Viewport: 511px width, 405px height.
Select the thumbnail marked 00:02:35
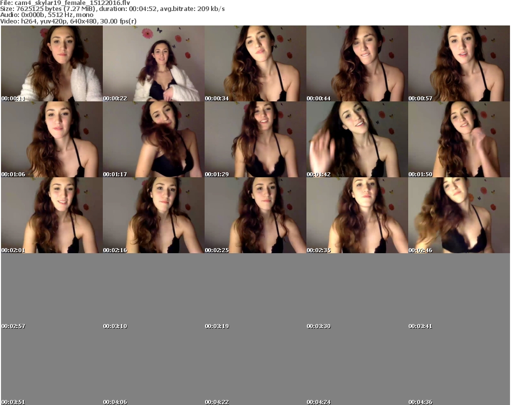tap(357, 215)
